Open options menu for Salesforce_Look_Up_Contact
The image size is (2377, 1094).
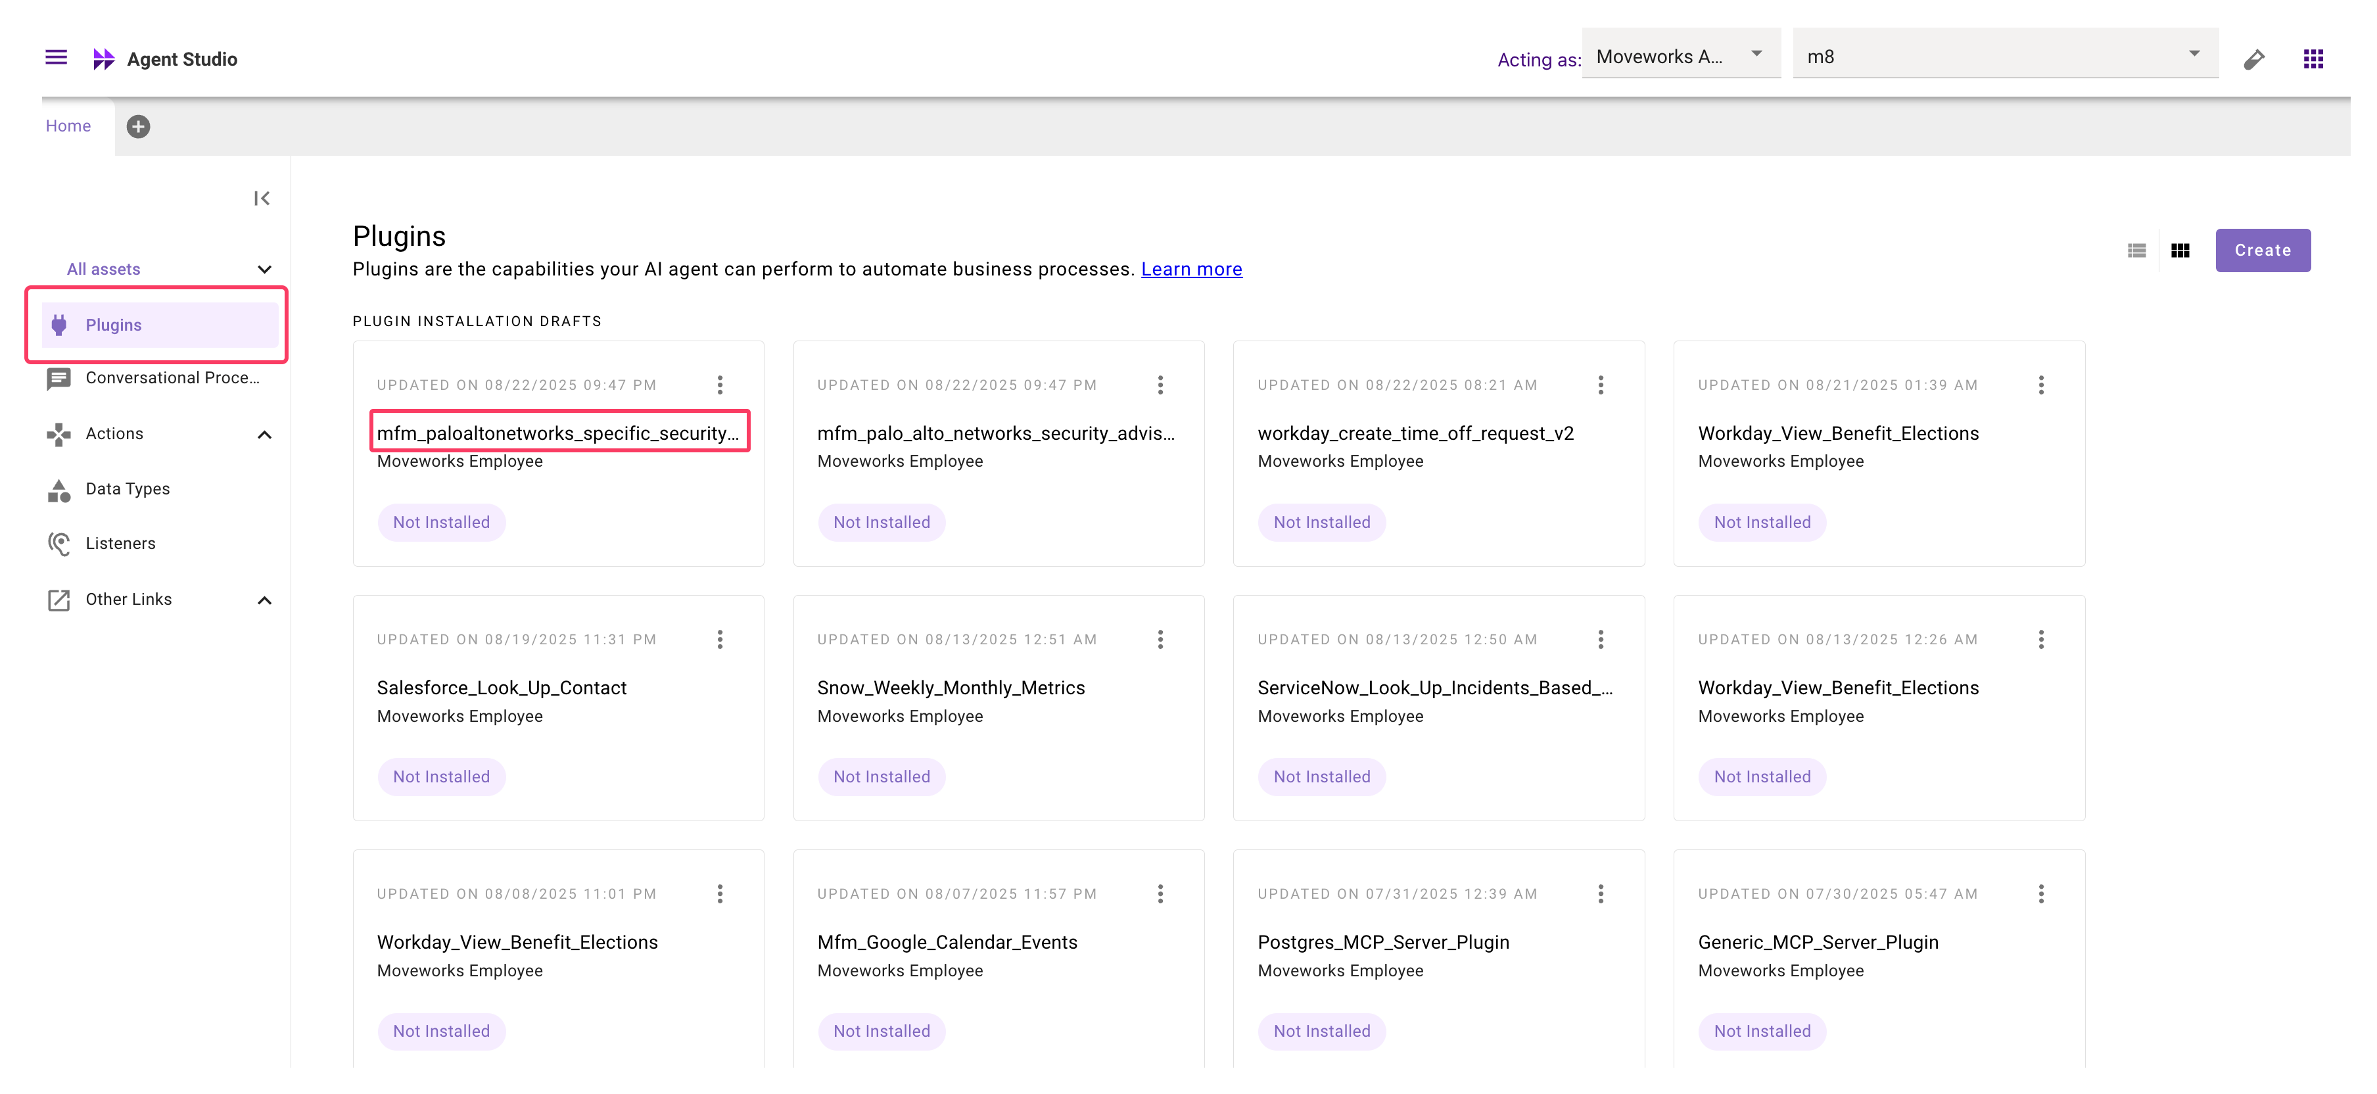pyautogui.click(x=720, y=639)
